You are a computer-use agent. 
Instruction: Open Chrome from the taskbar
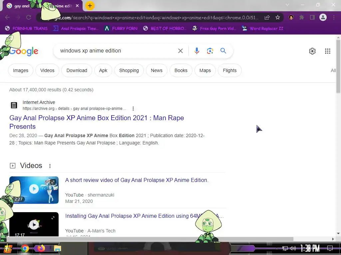coord(25,248)
